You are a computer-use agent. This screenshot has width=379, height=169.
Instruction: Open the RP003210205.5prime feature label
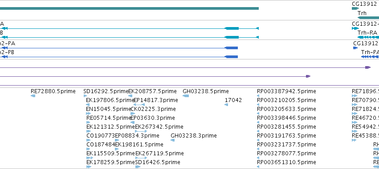(x=286, y=100)
